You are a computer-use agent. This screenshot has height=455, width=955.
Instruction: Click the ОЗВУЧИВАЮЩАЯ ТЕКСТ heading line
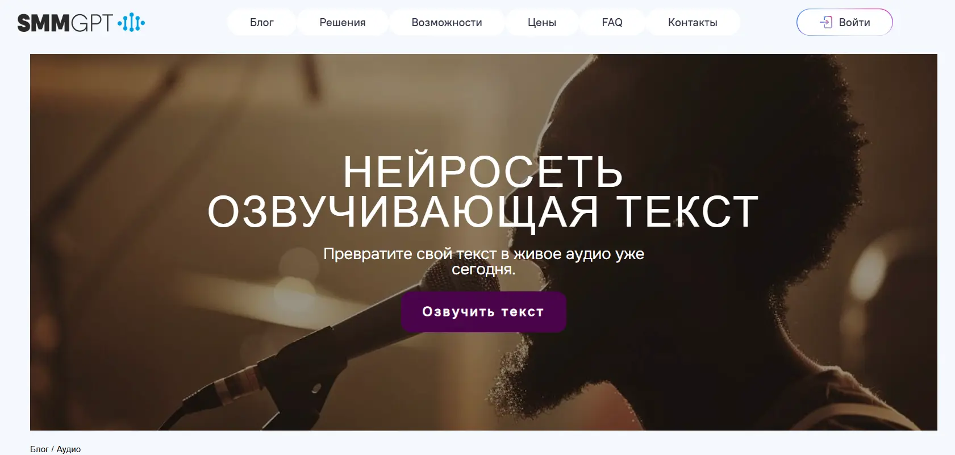tap(483, 212)
